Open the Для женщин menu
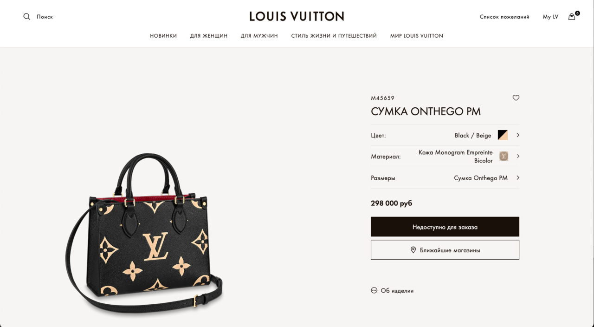Image resolution: width=594 pixels, height=327 pixels. point(209,36)
